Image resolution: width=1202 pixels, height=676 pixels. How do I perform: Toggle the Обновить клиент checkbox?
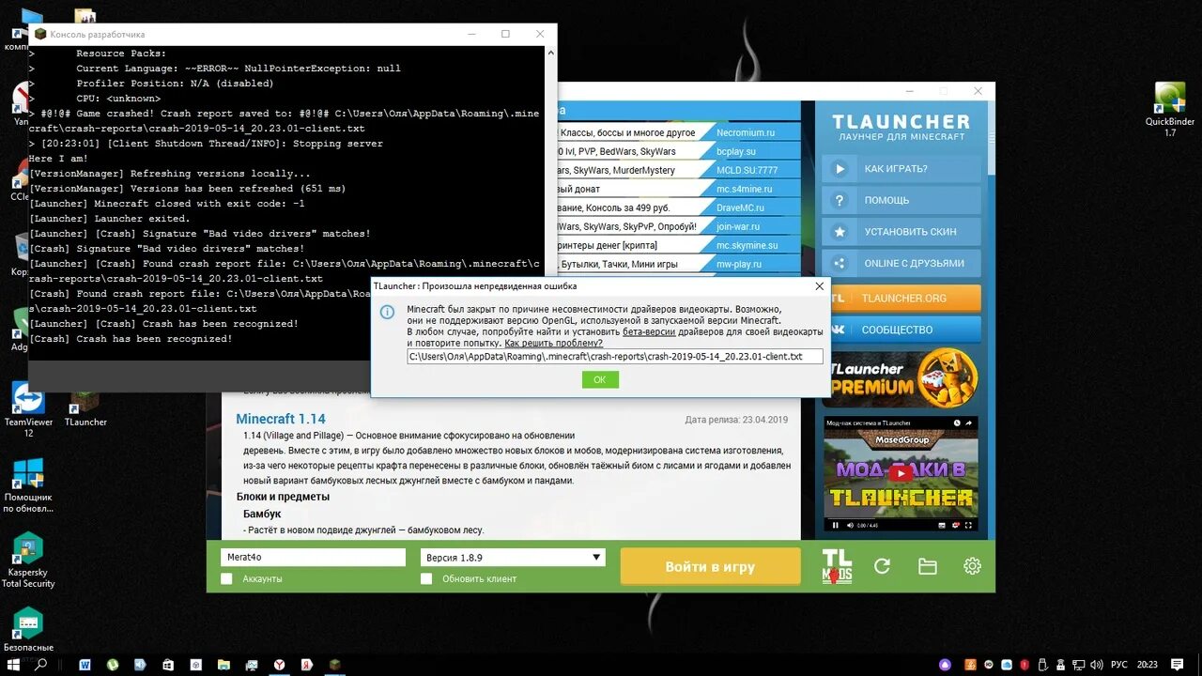pos(426,578)
